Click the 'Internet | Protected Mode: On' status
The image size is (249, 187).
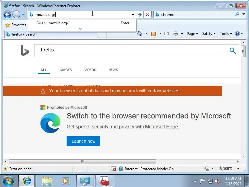click(x=146, y=169)
